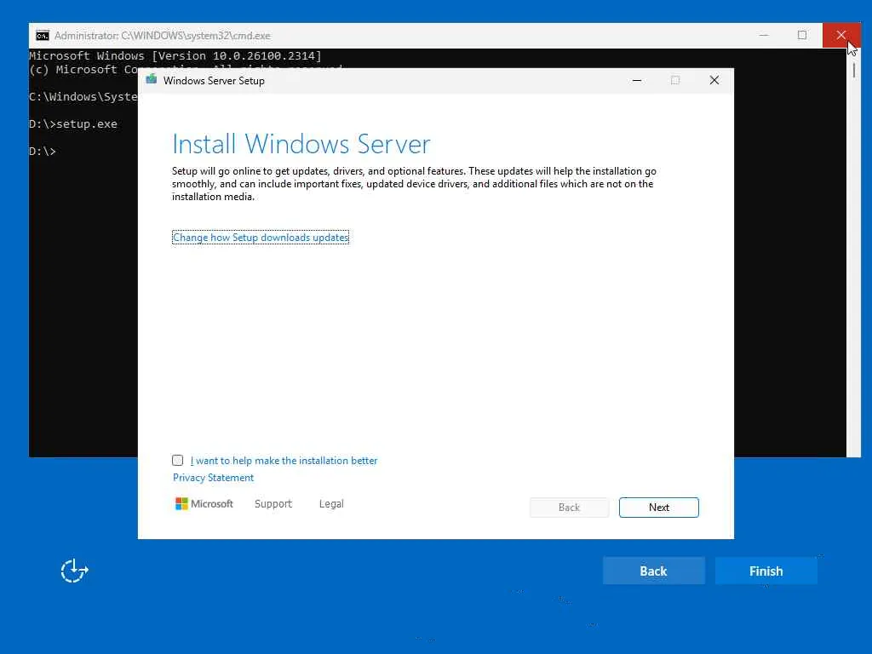This screenshot has height=654, width=872.
Task: Click the blue Back button in OOBE
Action: click(653, 571)
